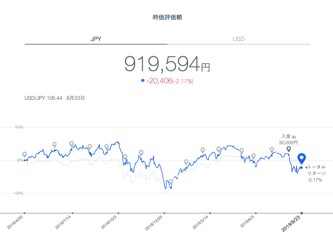Click the gray pin at chart start 2018/4/20
This screenshot has height=239, width=333.
25,155
